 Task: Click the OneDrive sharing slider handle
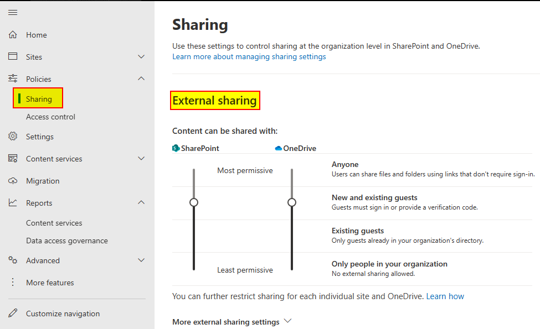click(292, 202)
